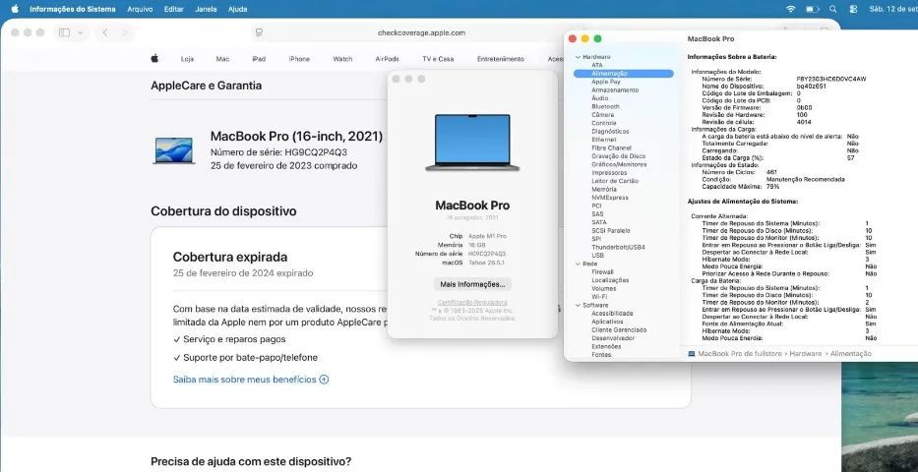Select Áudio in the sidebar

599,98
